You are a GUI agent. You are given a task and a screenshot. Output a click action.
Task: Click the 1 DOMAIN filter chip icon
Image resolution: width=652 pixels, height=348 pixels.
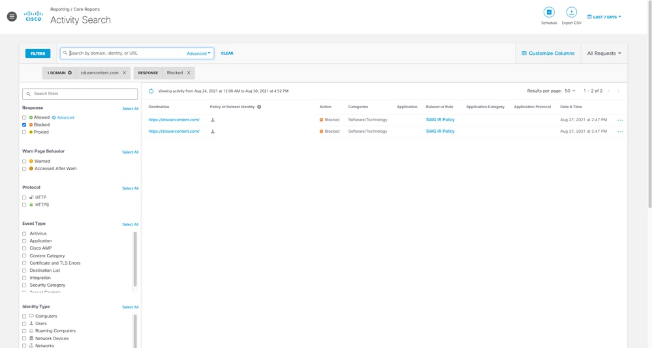point(70,73)
